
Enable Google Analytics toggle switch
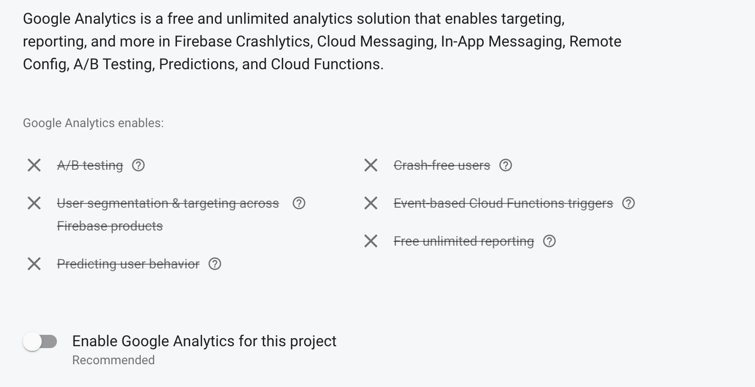point(40,341)
